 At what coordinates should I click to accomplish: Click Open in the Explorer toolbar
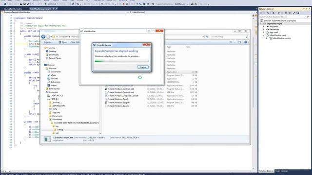[x=62, y=42]
